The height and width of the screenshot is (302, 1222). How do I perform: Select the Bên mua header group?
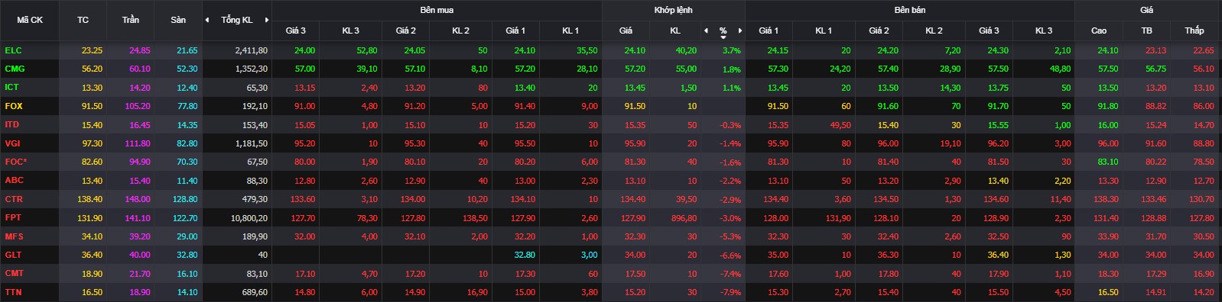(x=437, y=10)
